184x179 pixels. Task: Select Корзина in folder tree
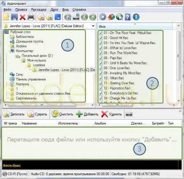click(22, 84)
